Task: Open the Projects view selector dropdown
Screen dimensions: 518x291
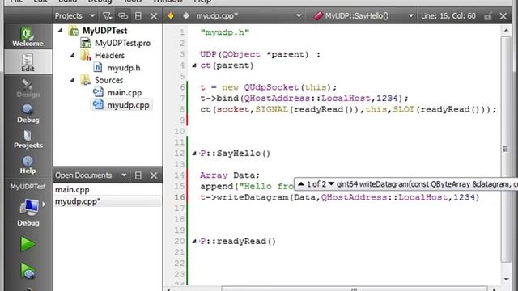Action: [75, 16]
